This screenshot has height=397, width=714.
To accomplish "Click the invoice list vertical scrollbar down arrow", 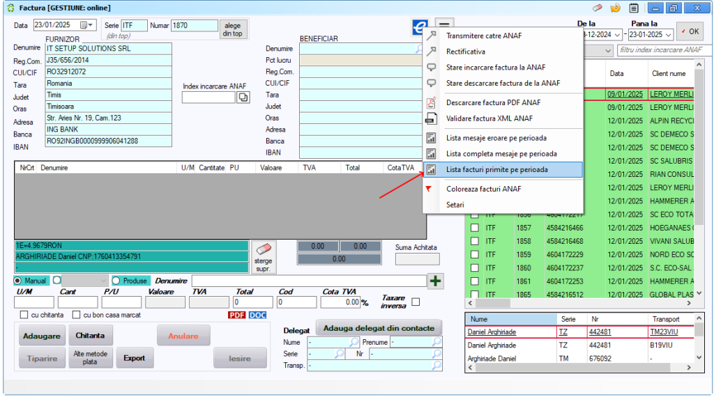I will coord(699,294).
